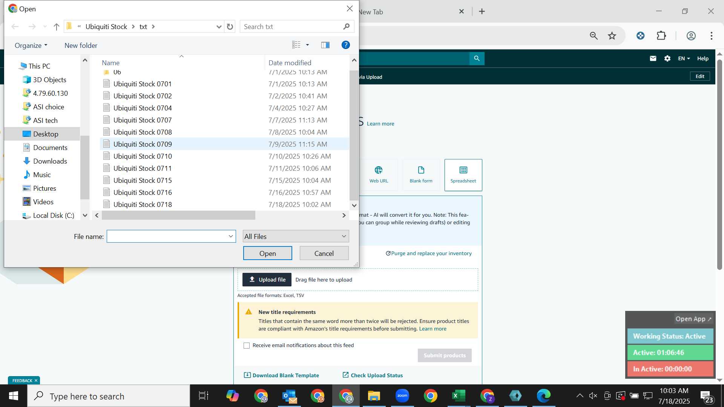This screenshot has width=724, height=407.
Task: Click the Open button
Action: [x=267, y=253]
